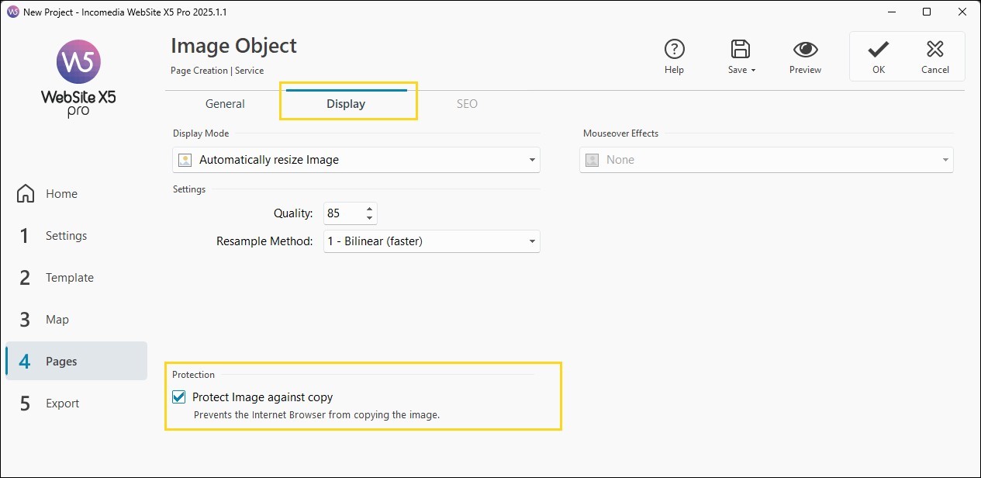Viewport: 981px width, 478px height.
Task: Close the WebSite X5 window
Action: pos(962,12)
